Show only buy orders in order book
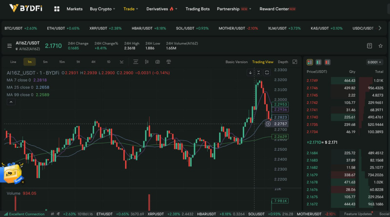Viewport: 390px width, 217px height. 318,62
